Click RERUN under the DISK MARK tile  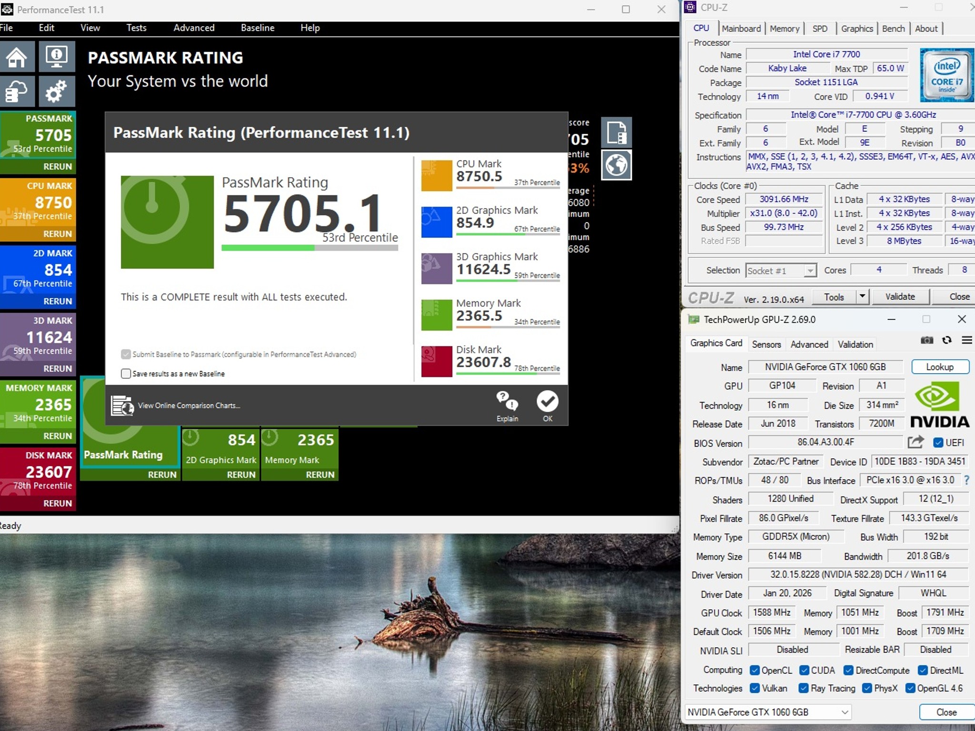58,503
